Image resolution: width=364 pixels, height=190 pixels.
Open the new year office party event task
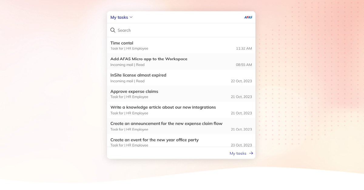(154, 140)
